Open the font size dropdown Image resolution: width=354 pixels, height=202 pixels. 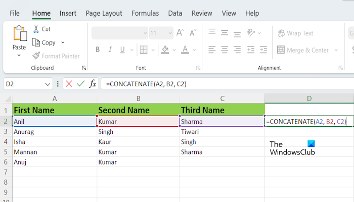point(169,33)
